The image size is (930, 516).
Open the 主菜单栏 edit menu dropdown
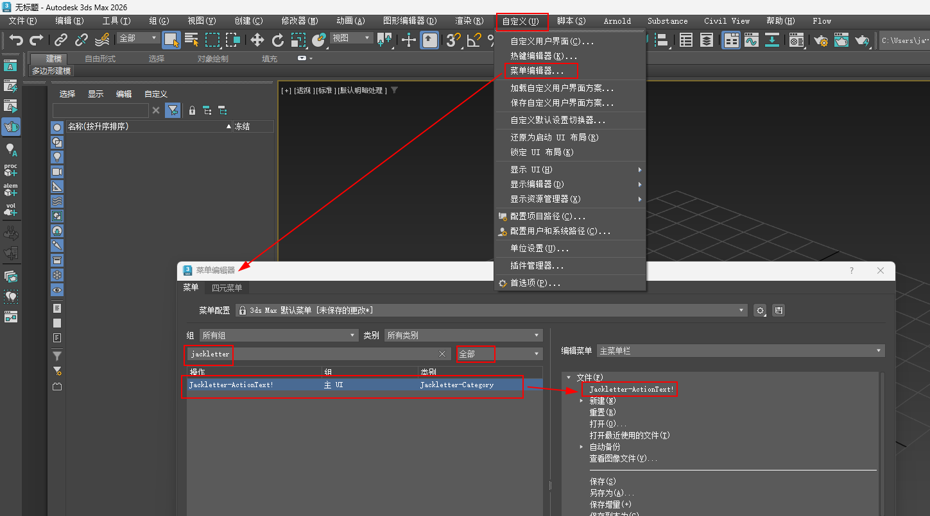click(741, 351)
